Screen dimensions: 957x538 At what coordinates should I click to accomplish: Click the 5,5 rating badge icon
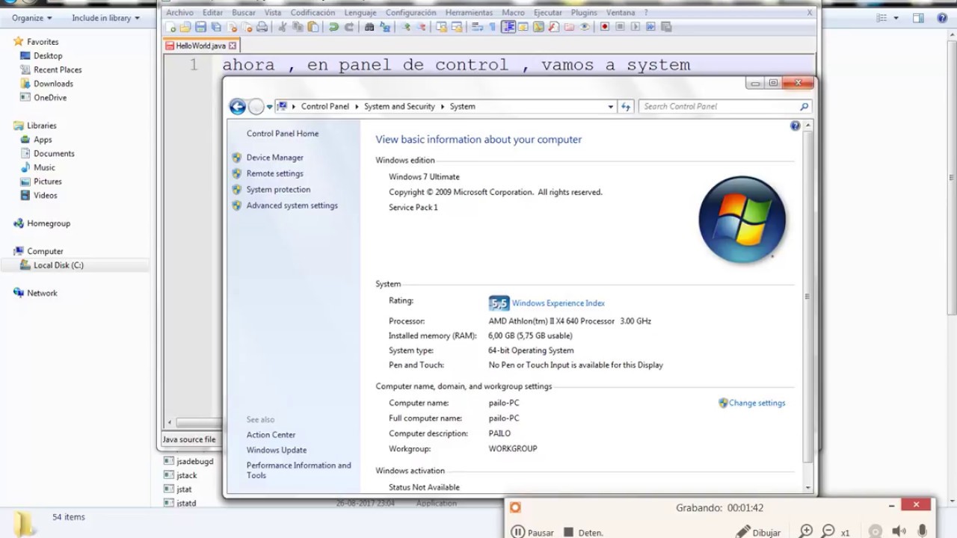pos(499,303)
